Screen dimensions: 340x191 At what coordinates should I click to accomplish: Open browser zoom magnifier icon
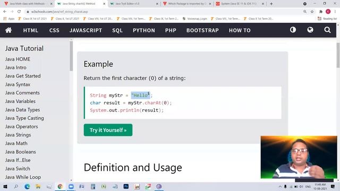click(x=305, y=12)
